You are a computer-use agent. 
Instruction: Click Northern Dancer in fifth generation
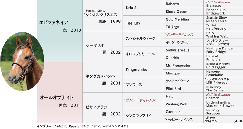tap(220, 49)
